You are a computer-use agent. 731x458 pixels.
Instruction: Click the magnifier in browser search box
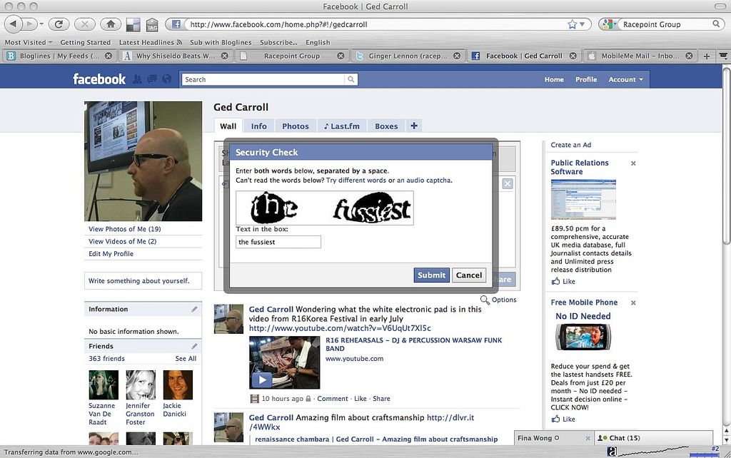coord(716,24)
